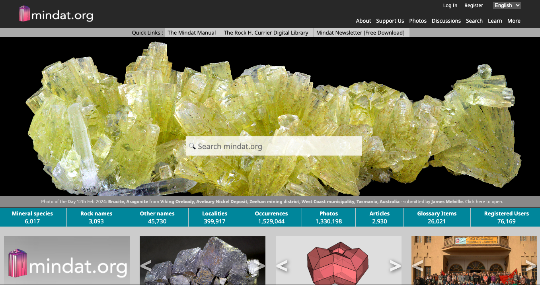Go to next crystal model with right arrow

point(395,266)
